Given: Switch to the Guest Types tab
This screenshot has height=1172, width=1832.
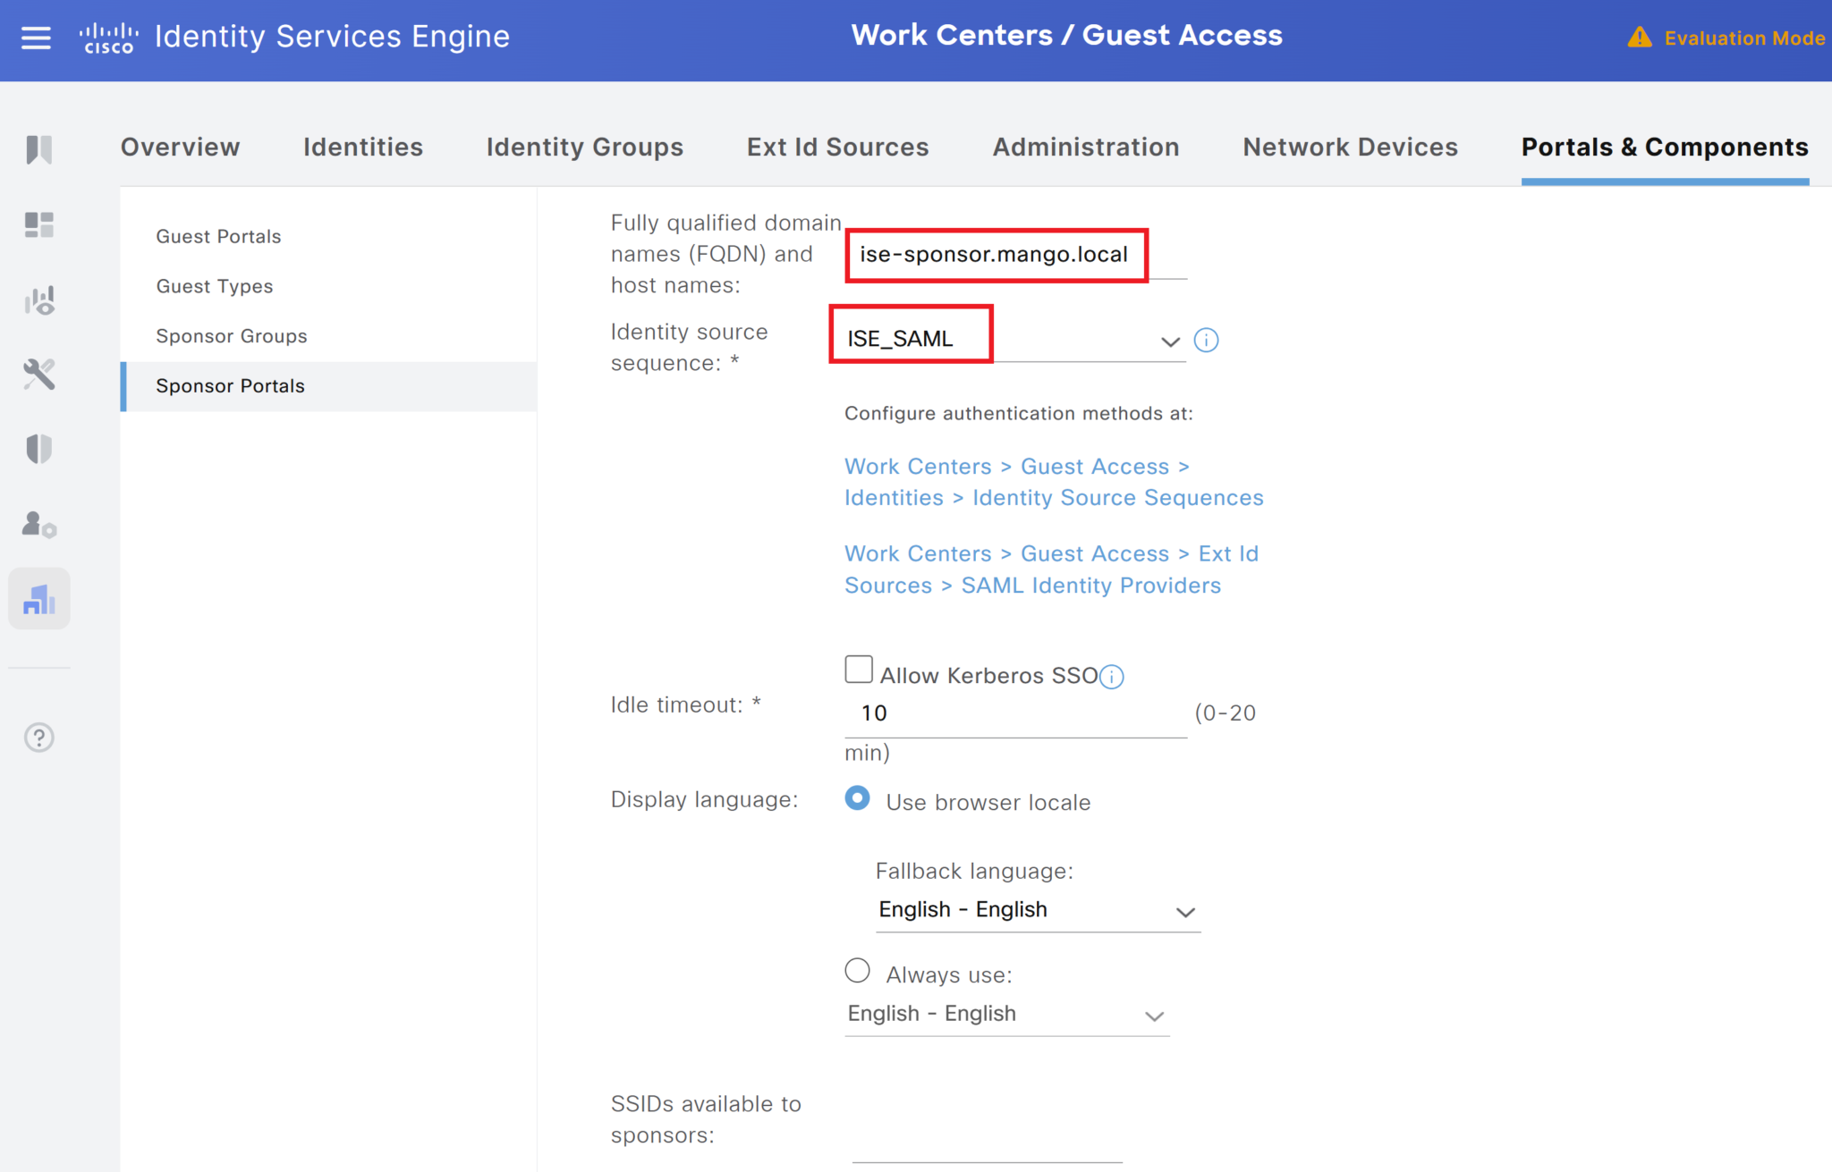Looking at the screenshot, I should 215,286.
